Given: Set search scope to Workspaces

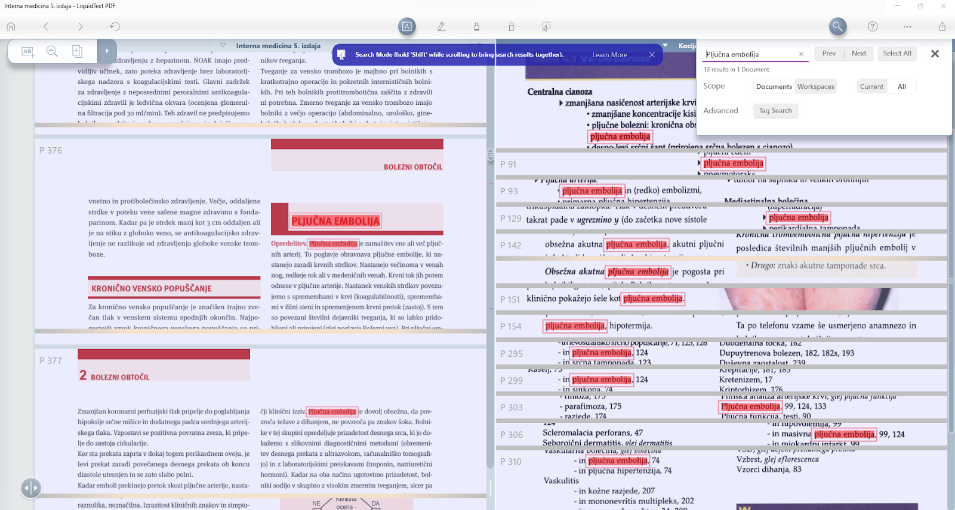Looking at the screenshot, I should point(815,86).
